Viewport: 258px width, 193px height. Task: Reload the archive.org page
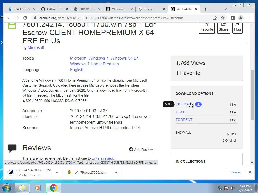click(25, 18)
